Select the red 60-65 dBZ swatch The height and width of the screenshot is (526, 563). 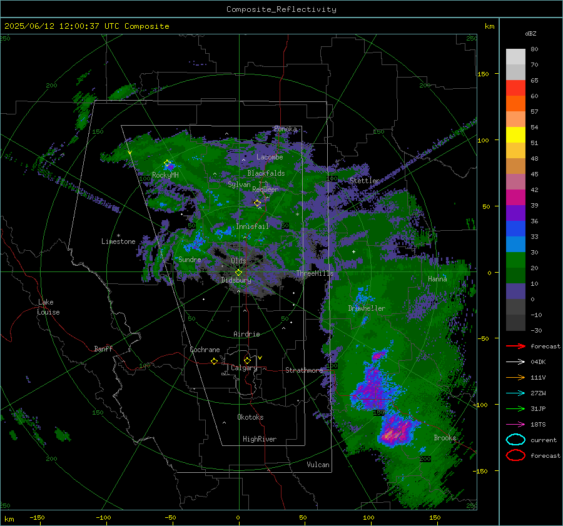[515, 88]
